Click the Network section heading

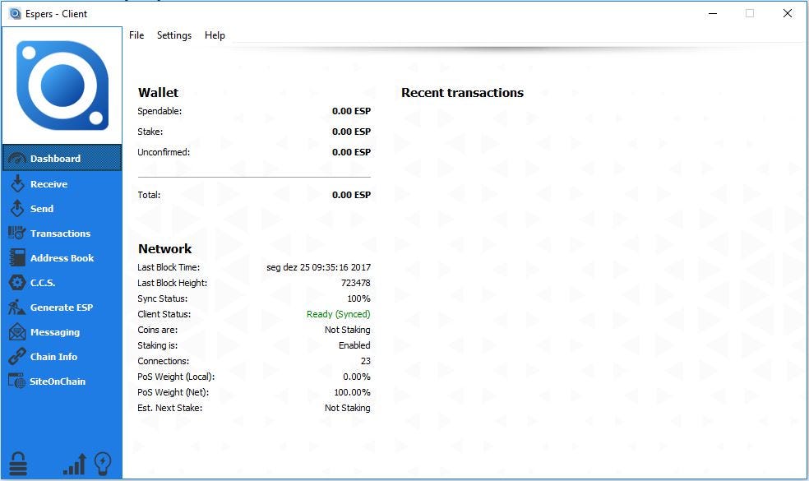pyautogui.click(x=164, y=249)
